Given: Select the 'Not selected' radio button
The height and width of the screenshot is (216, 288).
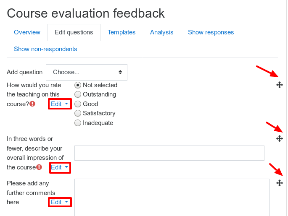Looking at the screenshot, I should [78, 85].
